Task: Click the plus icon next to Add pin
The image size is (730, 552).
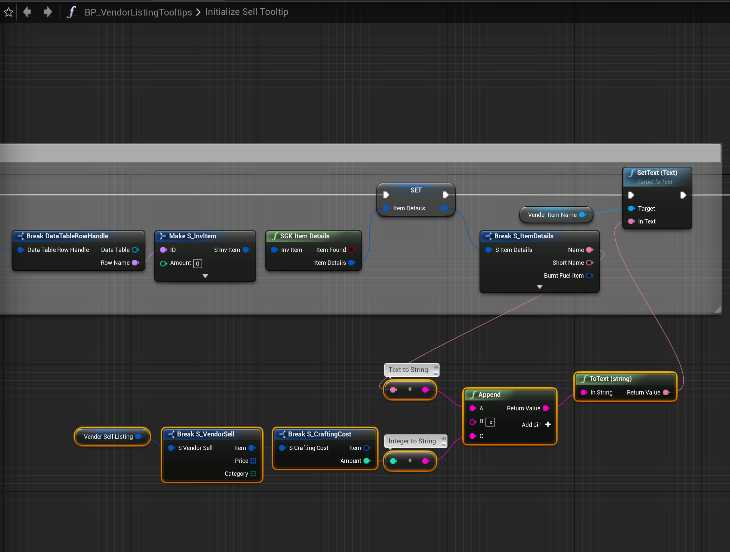Action: [x=548, y=425]
